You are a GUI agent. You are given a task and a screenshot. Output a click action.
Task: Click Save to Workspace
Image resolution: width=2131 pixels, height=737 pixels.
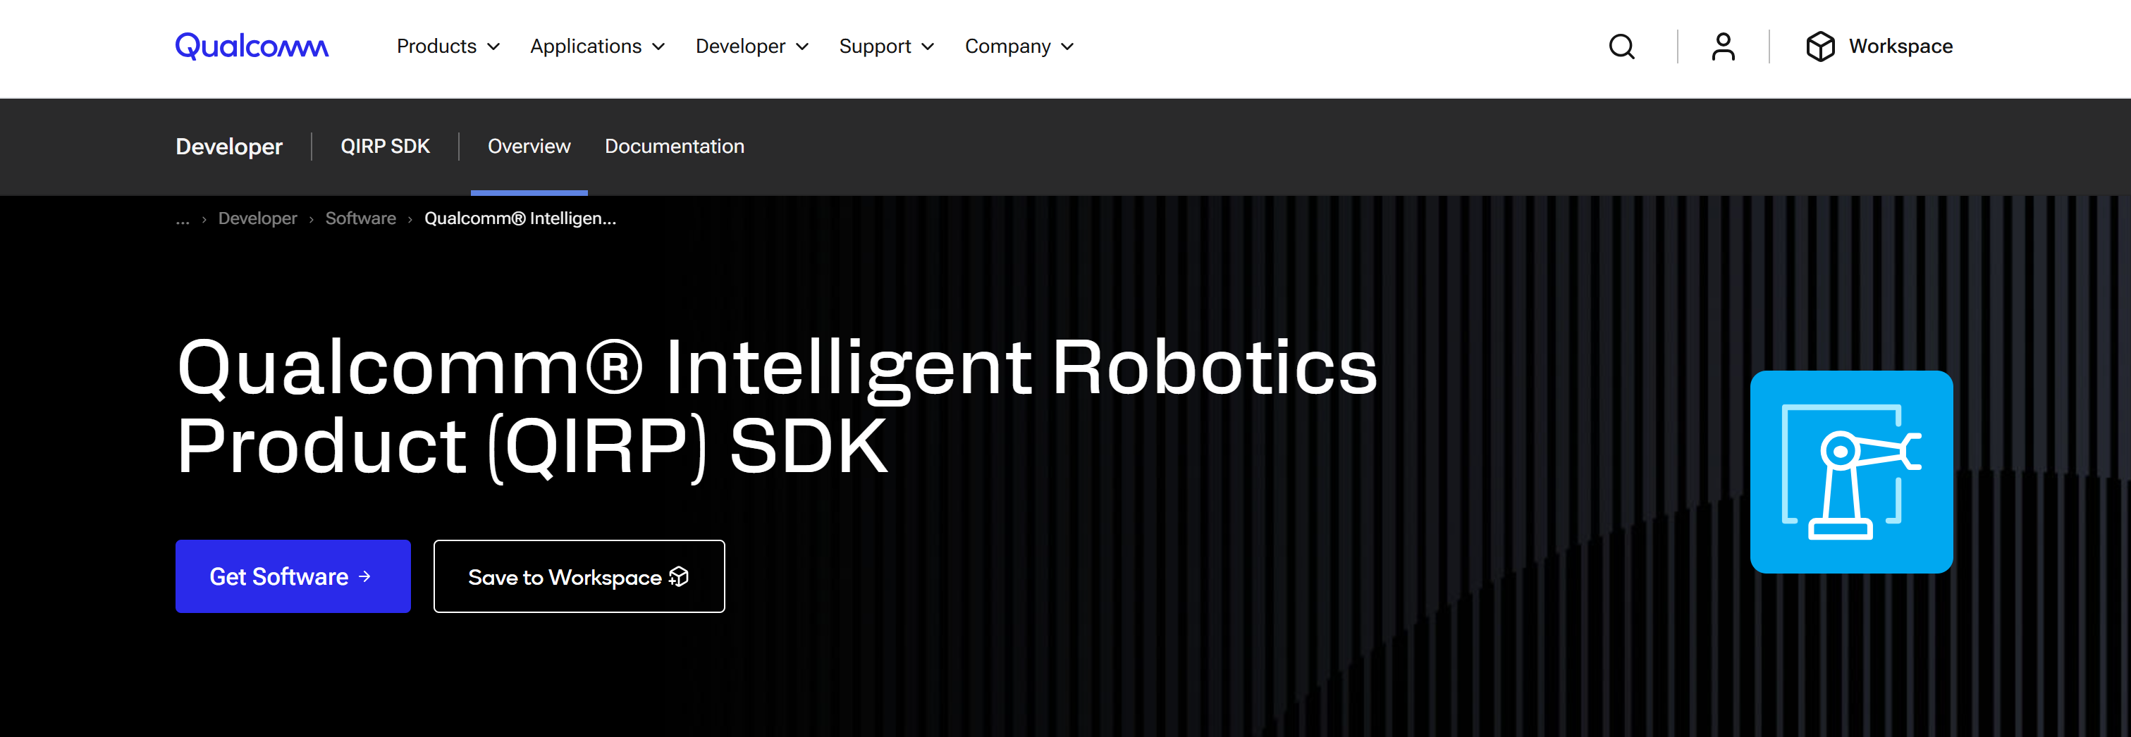coord(579,576)
